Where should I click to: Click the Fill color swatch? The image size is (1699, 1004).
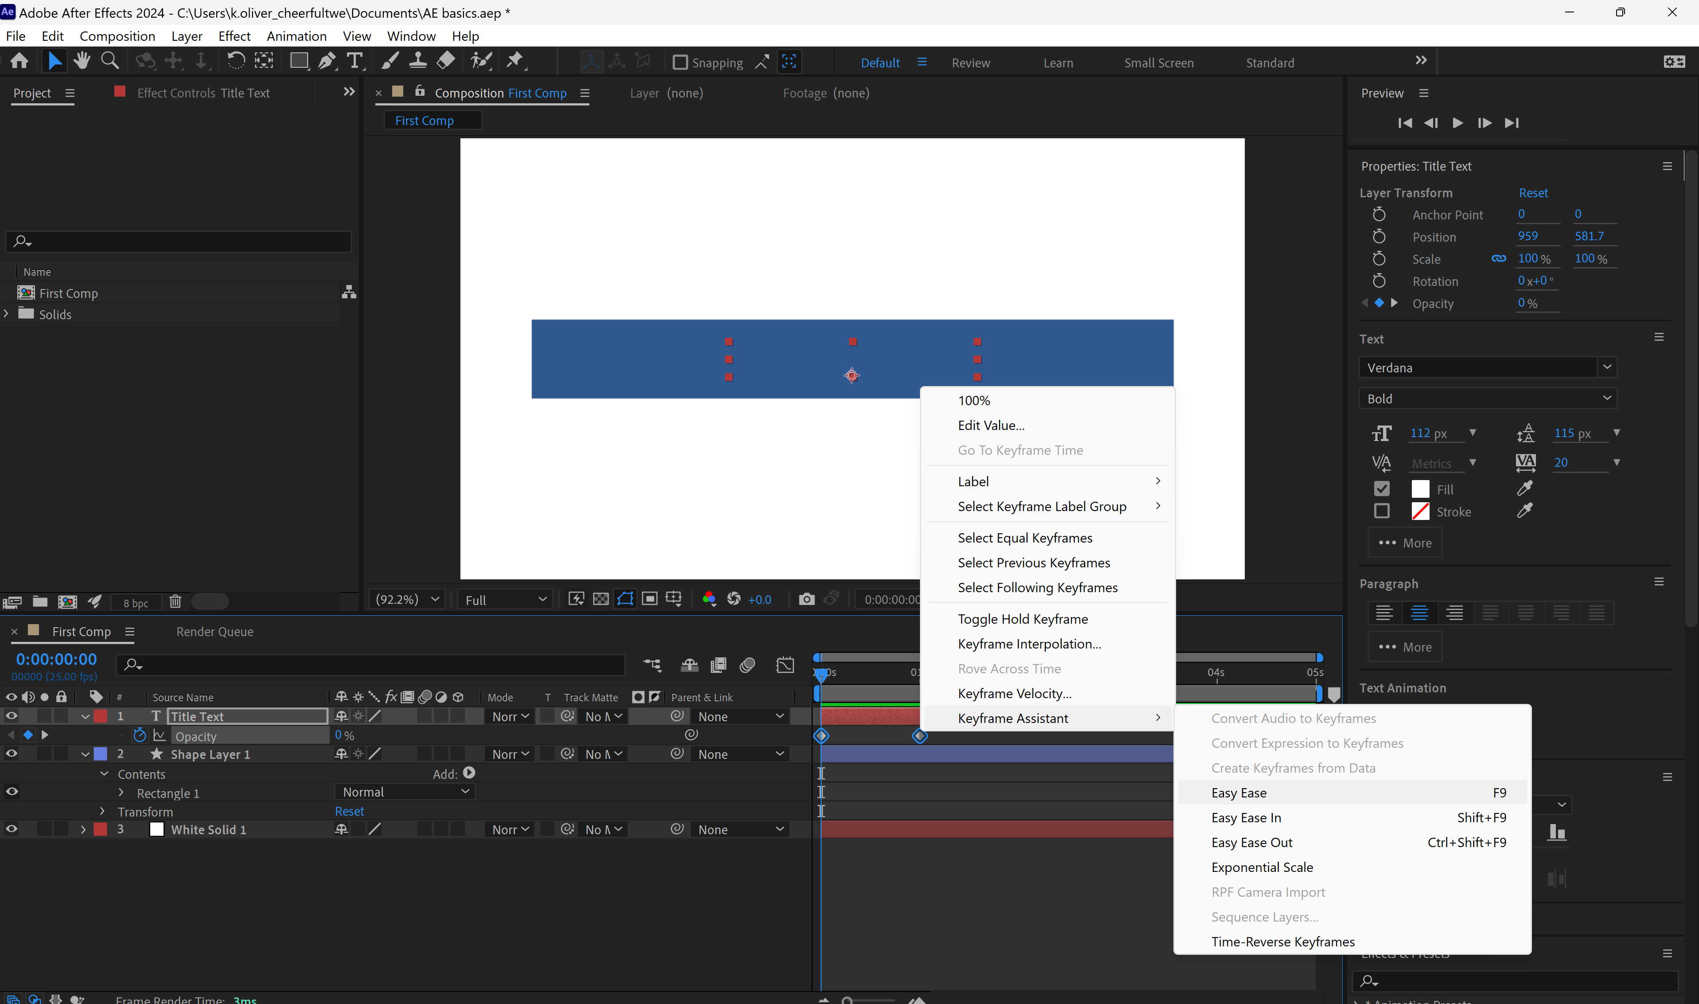(1420, 488)
